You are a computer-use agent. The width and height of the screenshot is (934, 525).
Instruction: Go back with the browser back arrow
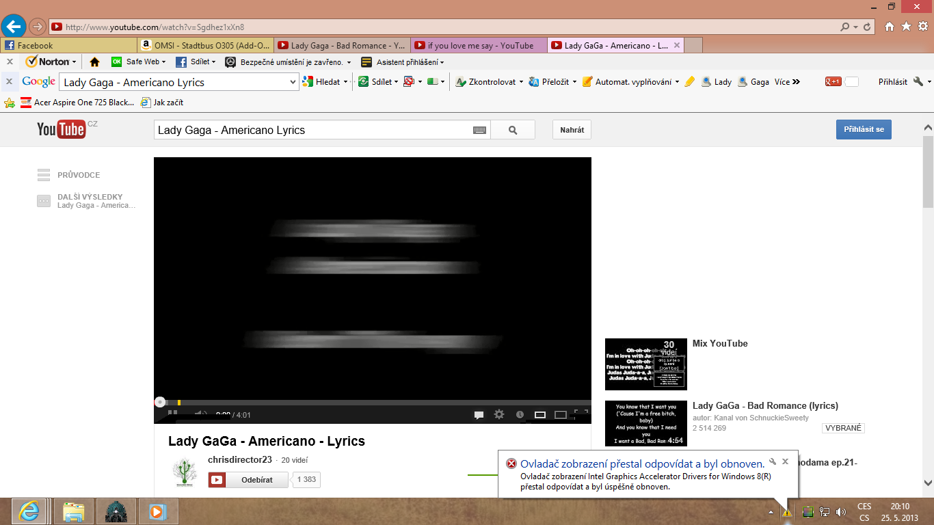tap(14, 27)
